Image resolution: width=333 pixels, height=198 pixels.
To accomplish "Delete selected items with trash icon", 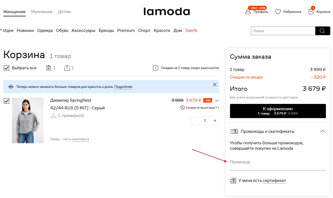I will coord(49,68).
